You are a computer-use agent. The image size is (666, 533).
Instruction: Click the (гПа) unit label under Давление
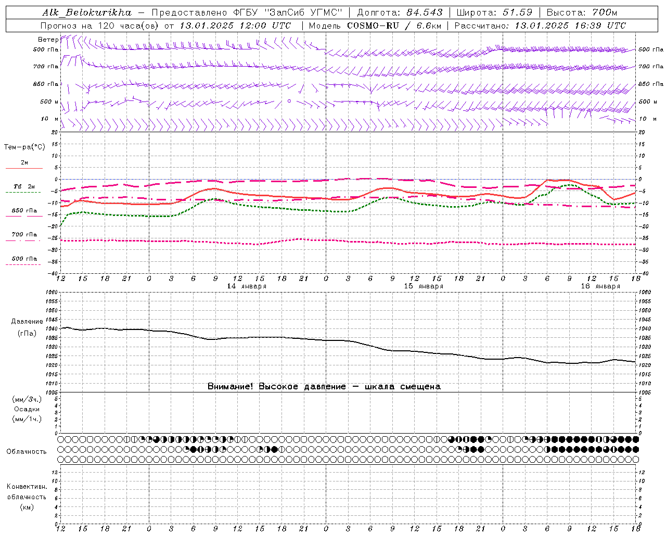coord(27,333)
